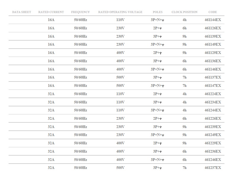Screen dimensions: 241x187
Task: Select product code 461244EX
Action: 213,110
